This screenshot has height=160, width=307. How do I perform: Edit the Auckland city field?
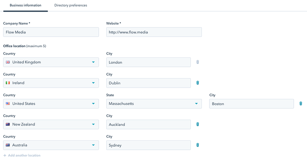click(149, 125)
